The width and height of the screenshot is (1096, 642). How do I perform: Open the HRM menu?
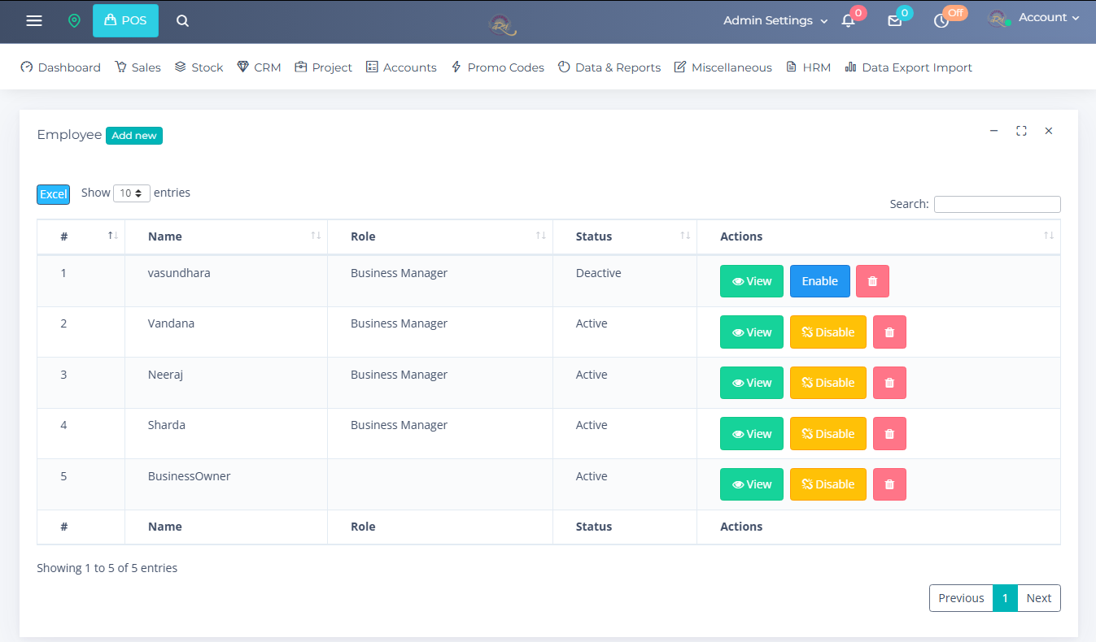pos(808,67)
